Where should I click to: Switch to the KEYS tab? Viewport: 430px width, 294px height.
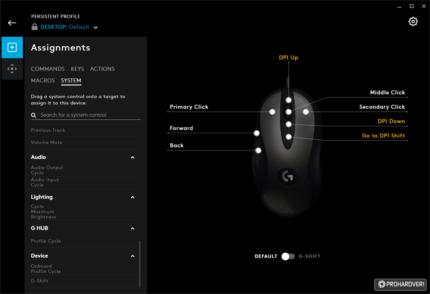(x=77, y=69)
